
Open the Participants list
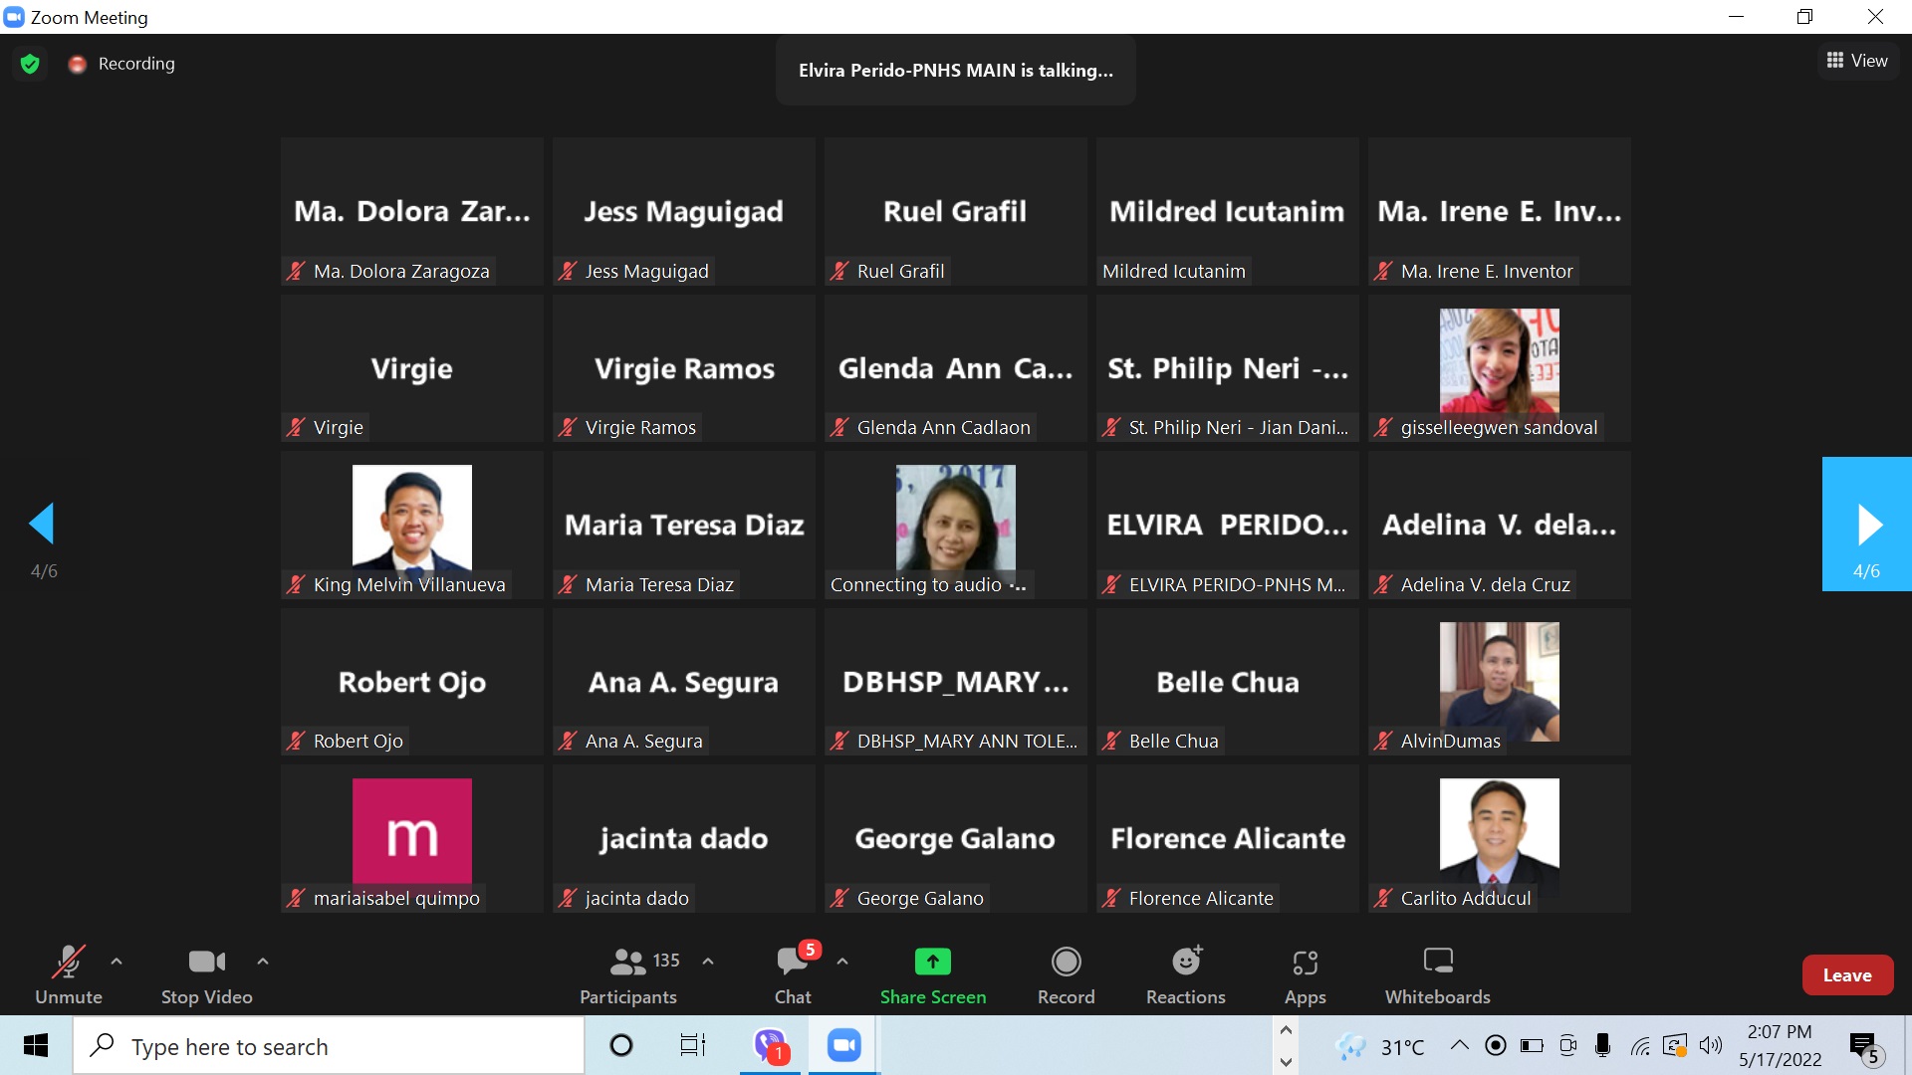point(628,974)
